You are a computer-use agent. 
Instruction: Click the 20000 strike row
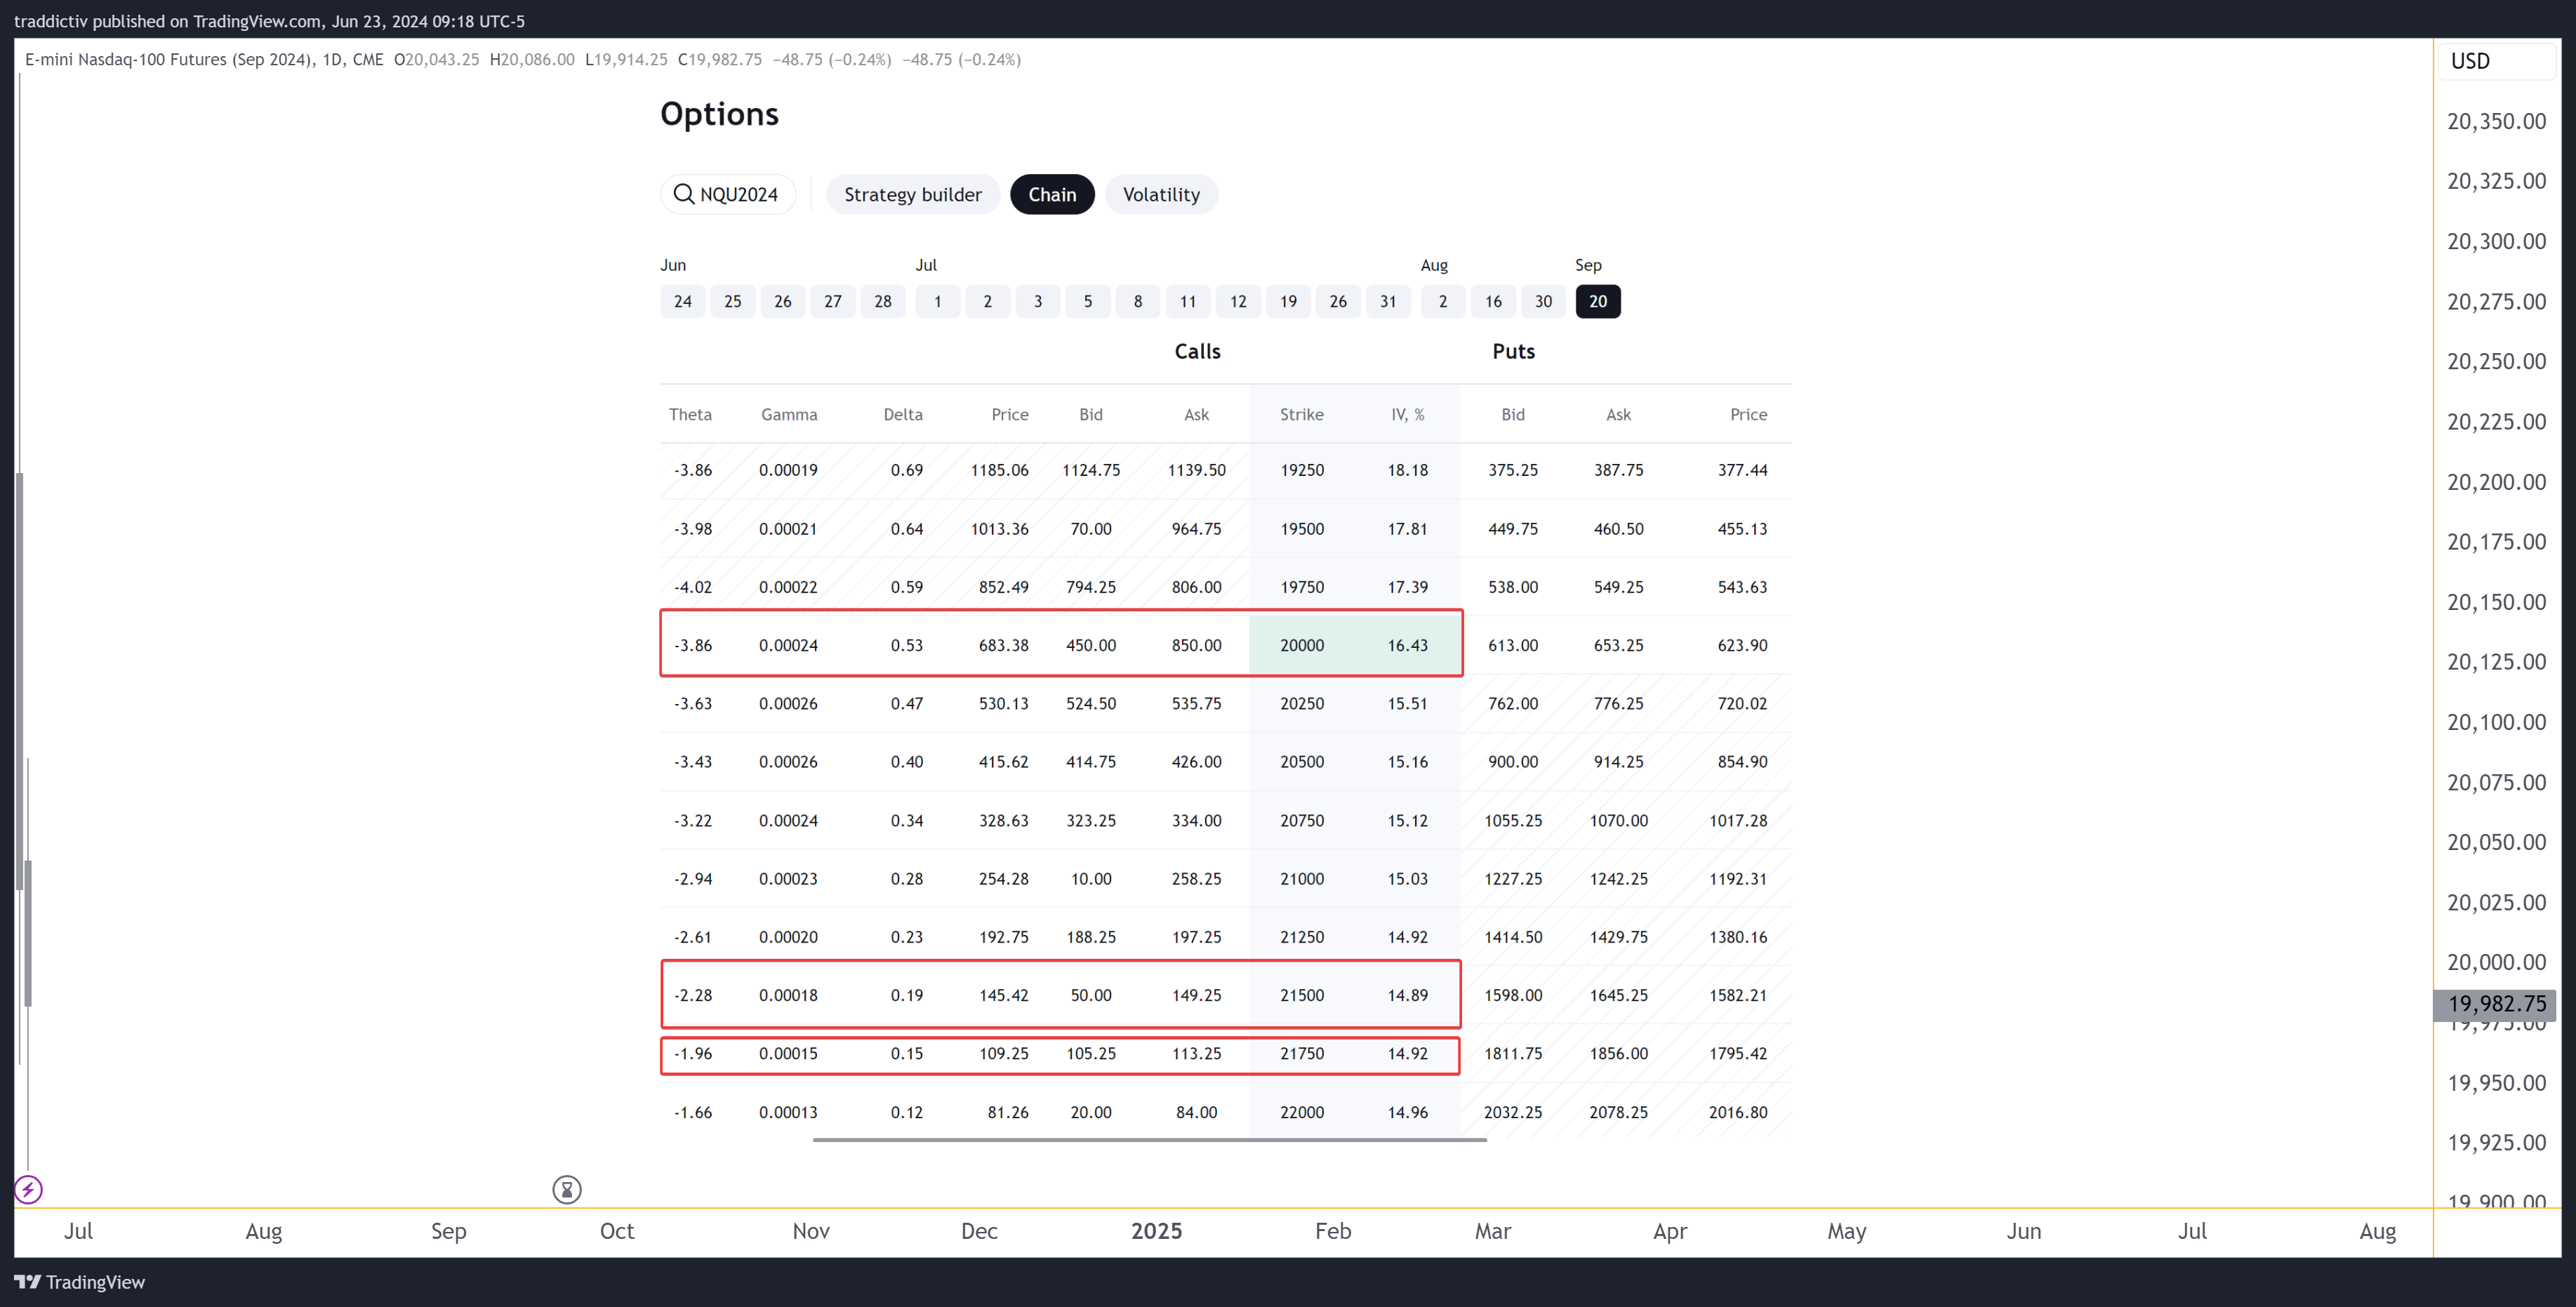[x=1225, y=645]
